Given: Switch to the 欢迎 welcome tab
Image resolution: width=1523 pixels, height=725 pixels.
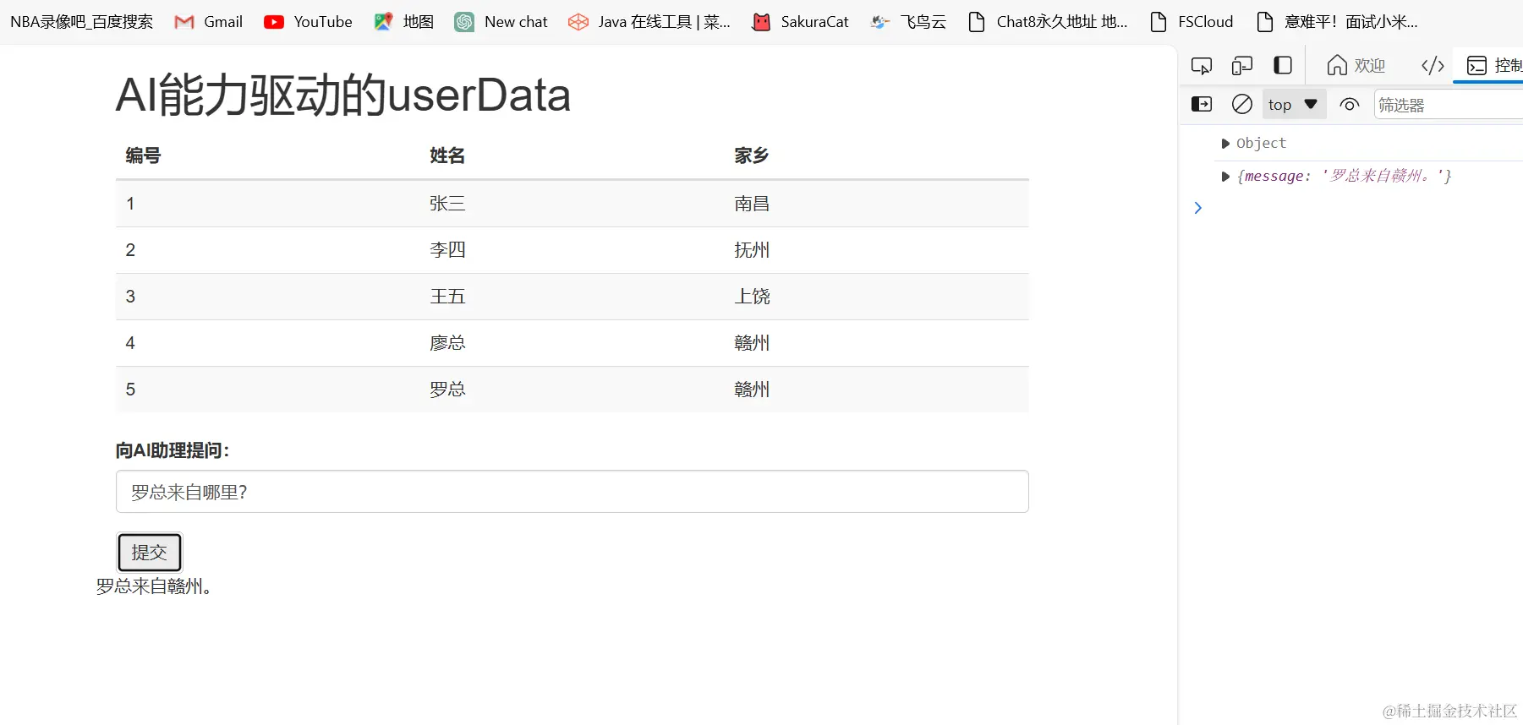Looking at the screenshot, I should point(1356,66).
